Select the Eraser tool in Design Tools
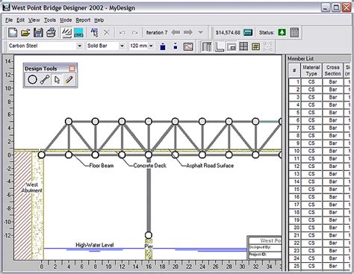Screen dimensions: 354x274 [69, 80]
